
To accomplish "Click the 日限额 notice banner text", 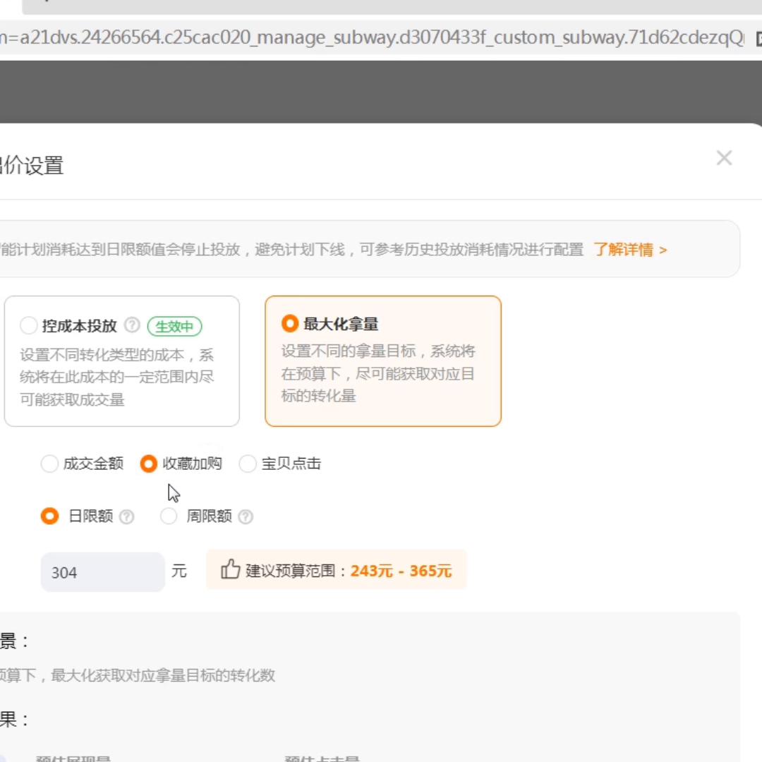I will click(x=292, y=250).
